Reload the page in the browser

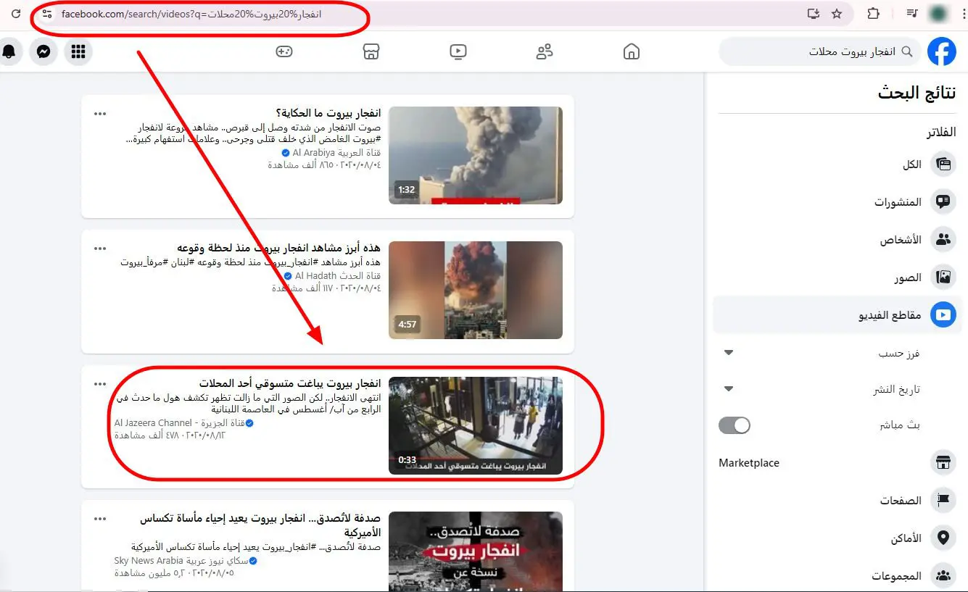click(x=16, y=14)
